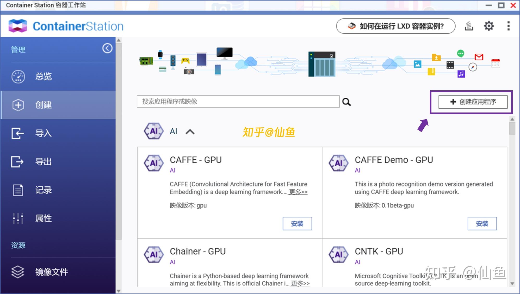This screenshot has width=520, height=294.
Task: Expand 更多>> for CAFFE - GPU description
Action: pos(298,192)
